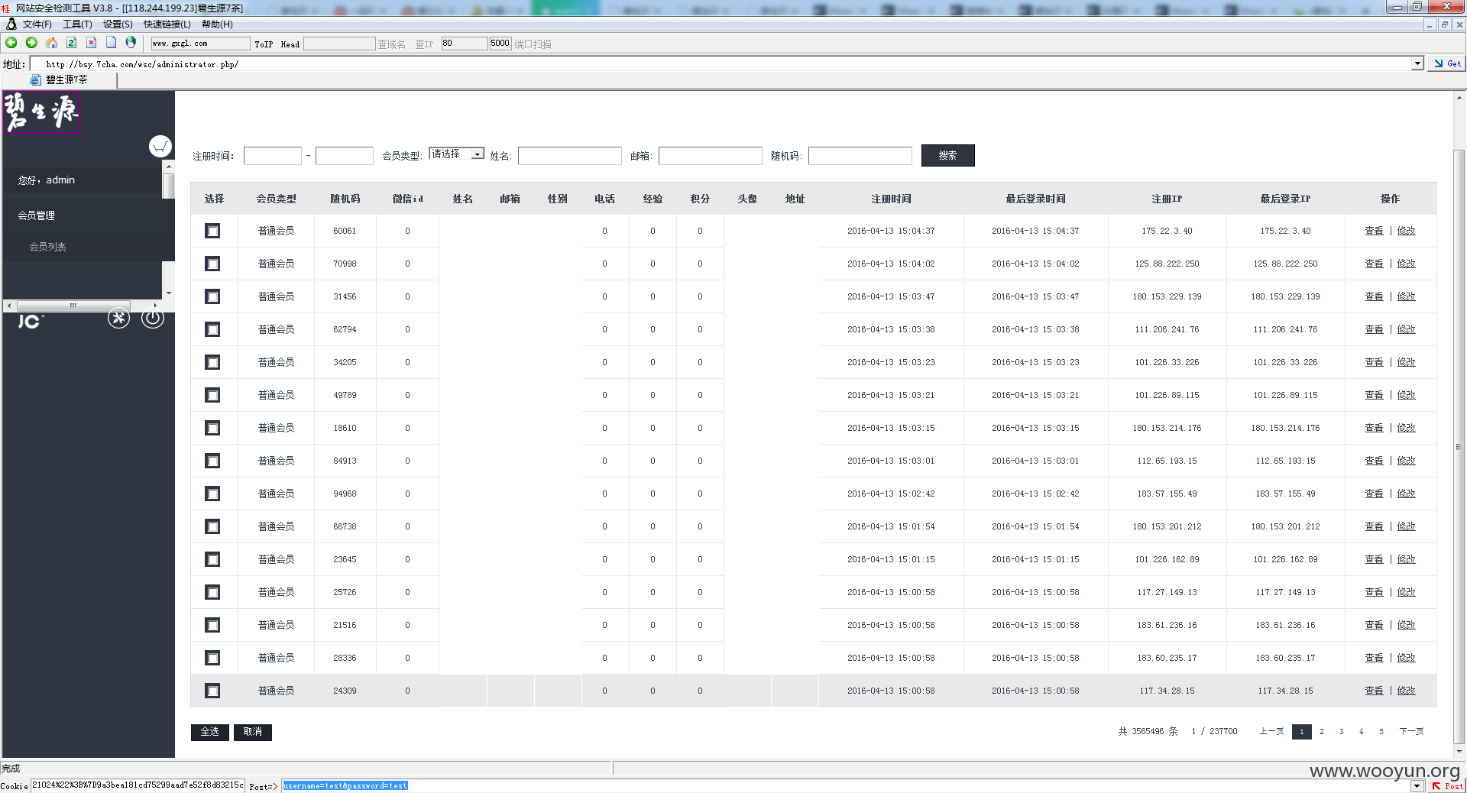Viewport: 1467px width, 793px height.
Task: Focus the 邮箱 email field
Action: point(711,156)
